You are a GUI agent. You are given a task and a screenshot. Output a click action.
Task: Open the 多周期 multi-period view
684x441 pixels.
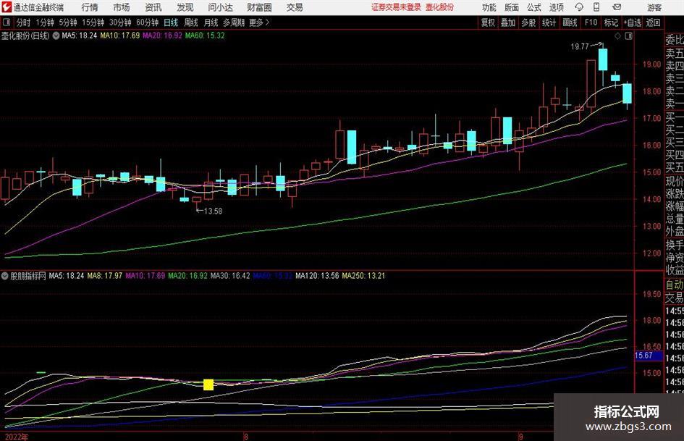(x=233, y=22)
